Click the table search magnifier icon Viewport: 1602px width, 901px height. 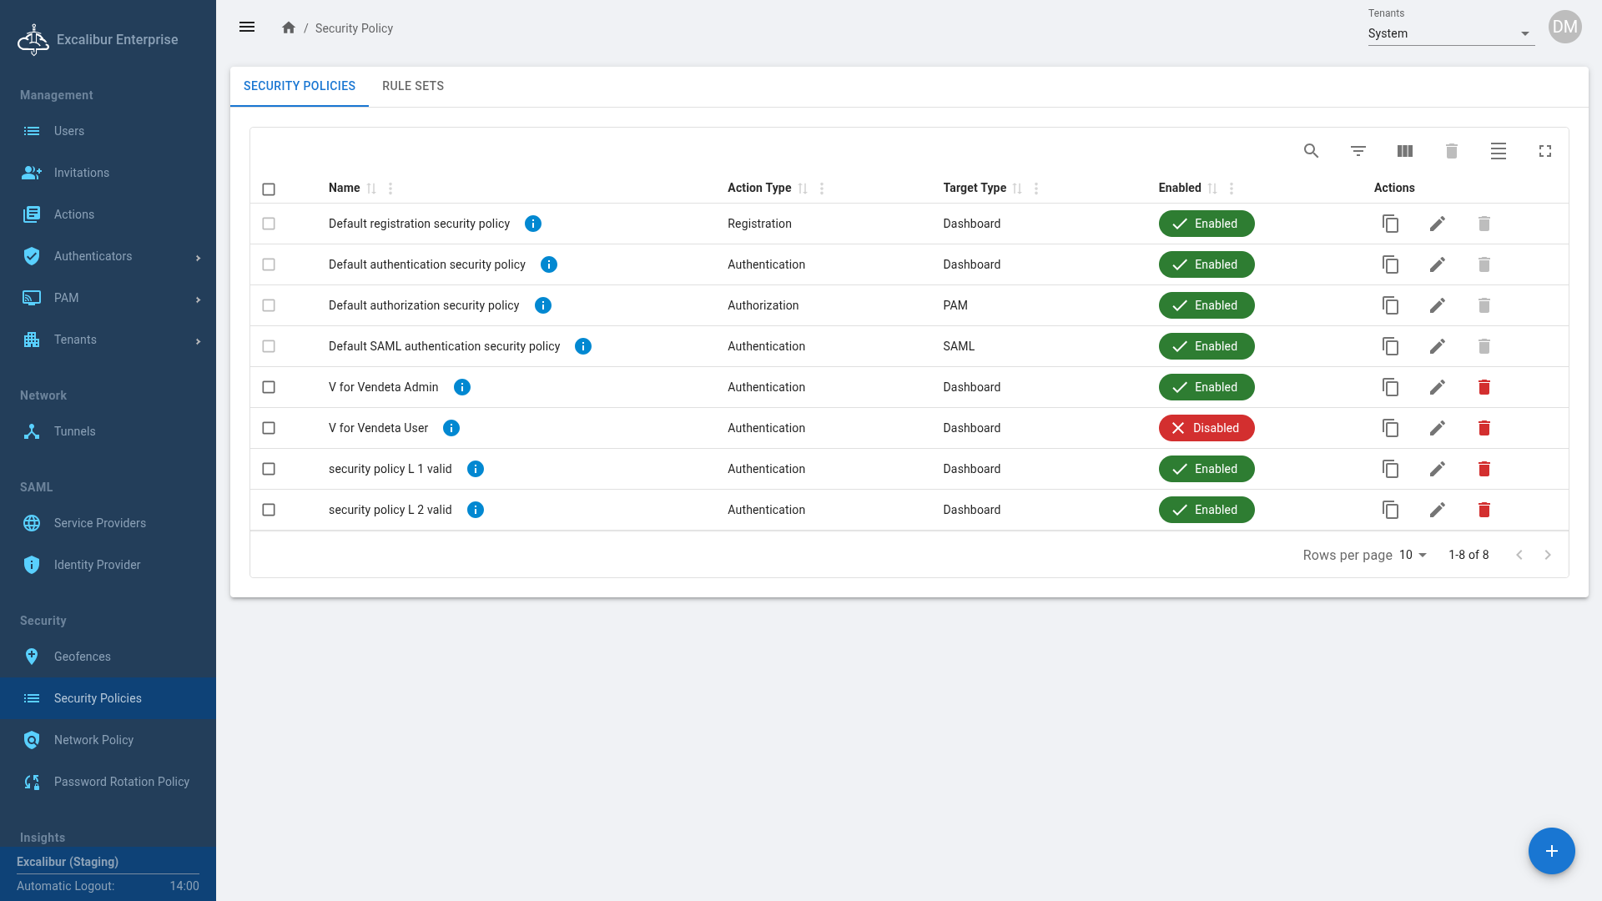tap(1311, 151)
